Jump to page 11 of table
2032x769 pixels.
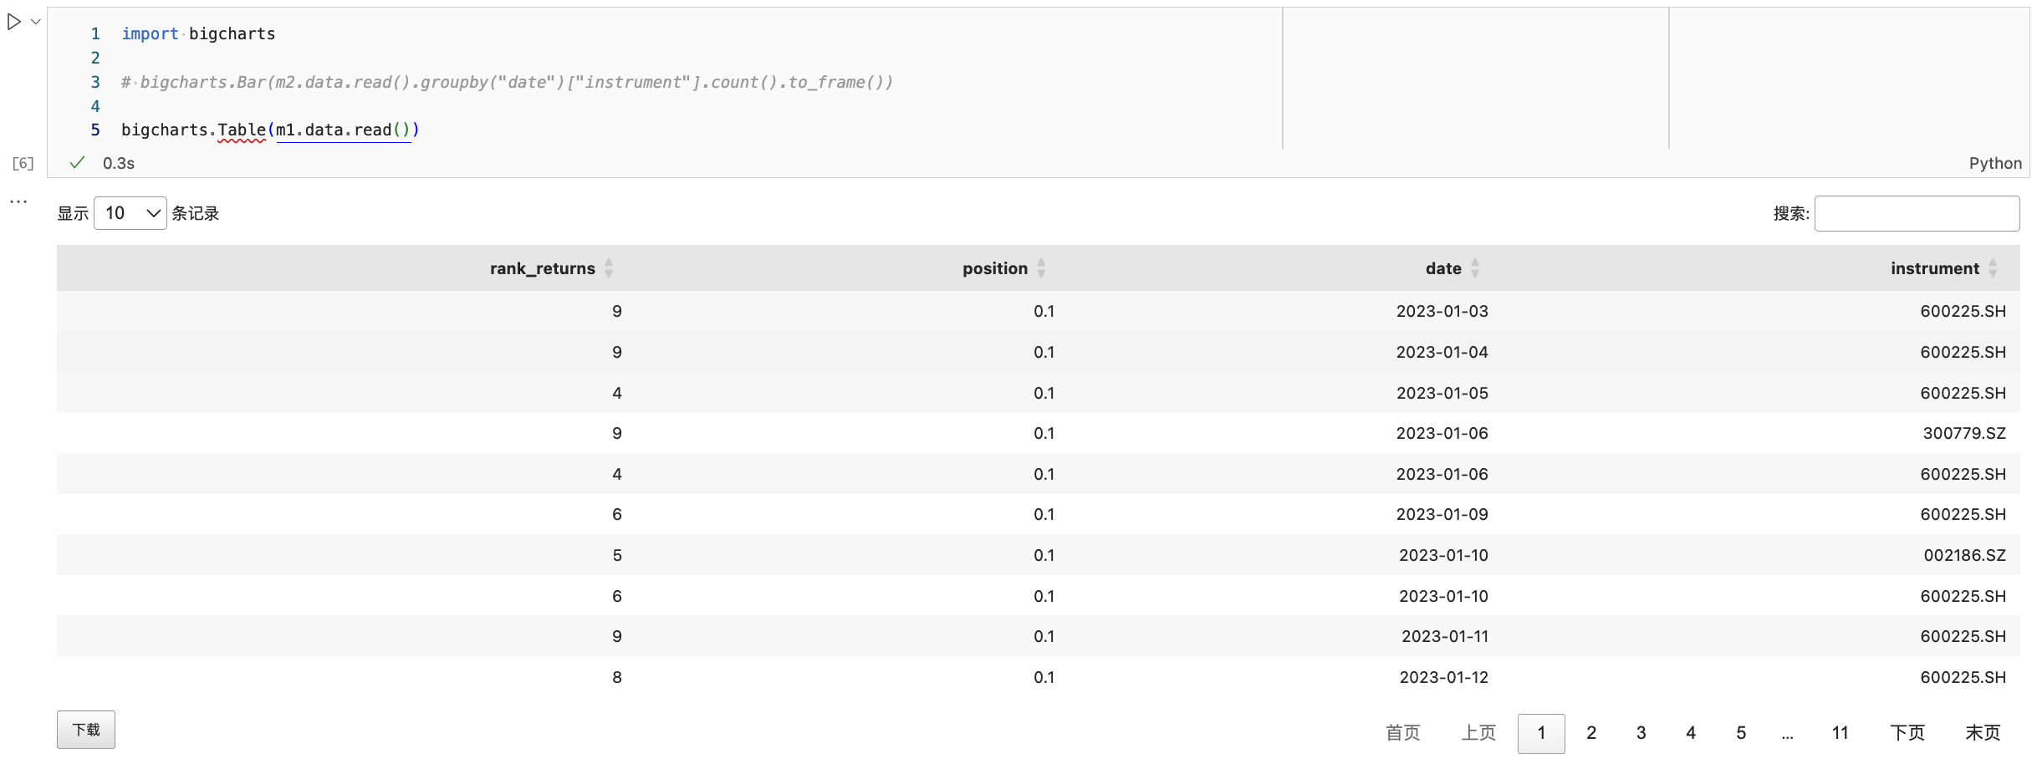point(1841,733)
